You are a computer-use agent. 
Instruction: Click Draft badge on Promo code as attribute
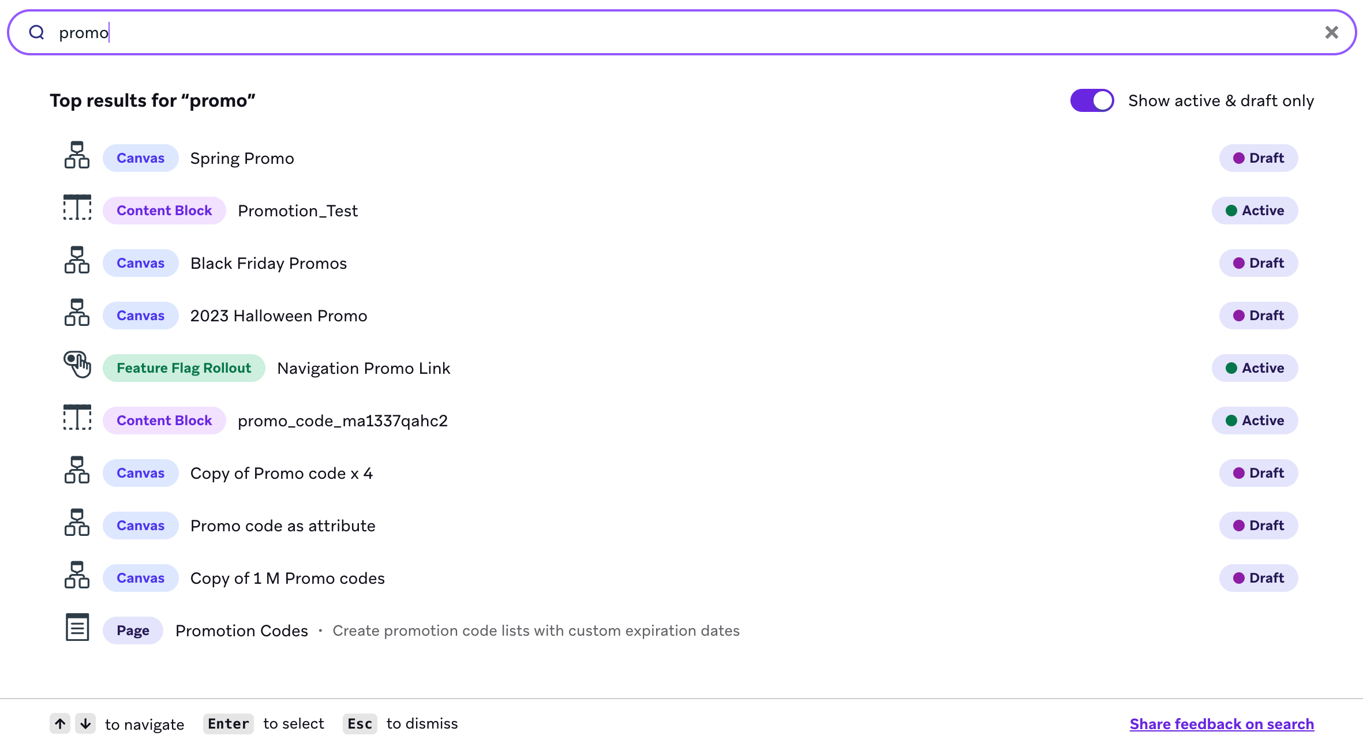[1259, 526]
